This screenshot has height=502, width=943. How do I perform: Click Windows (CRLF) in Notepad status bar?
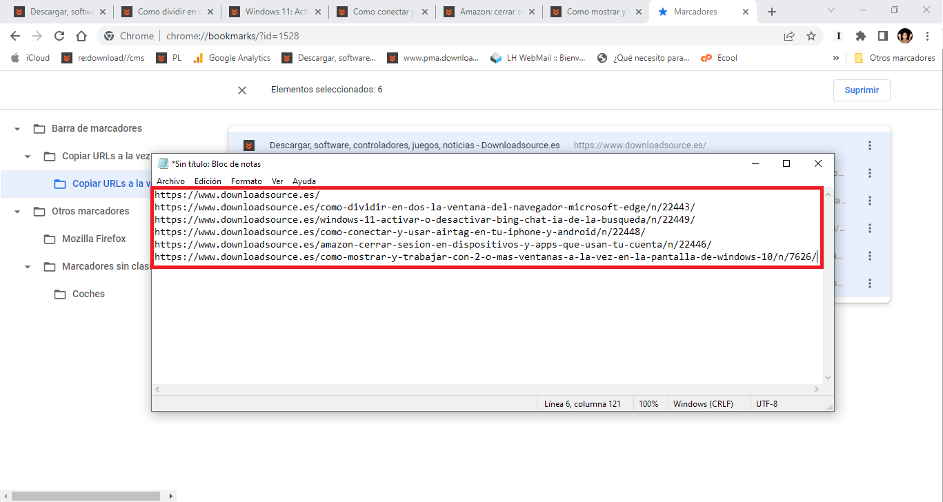click(703, 404)
